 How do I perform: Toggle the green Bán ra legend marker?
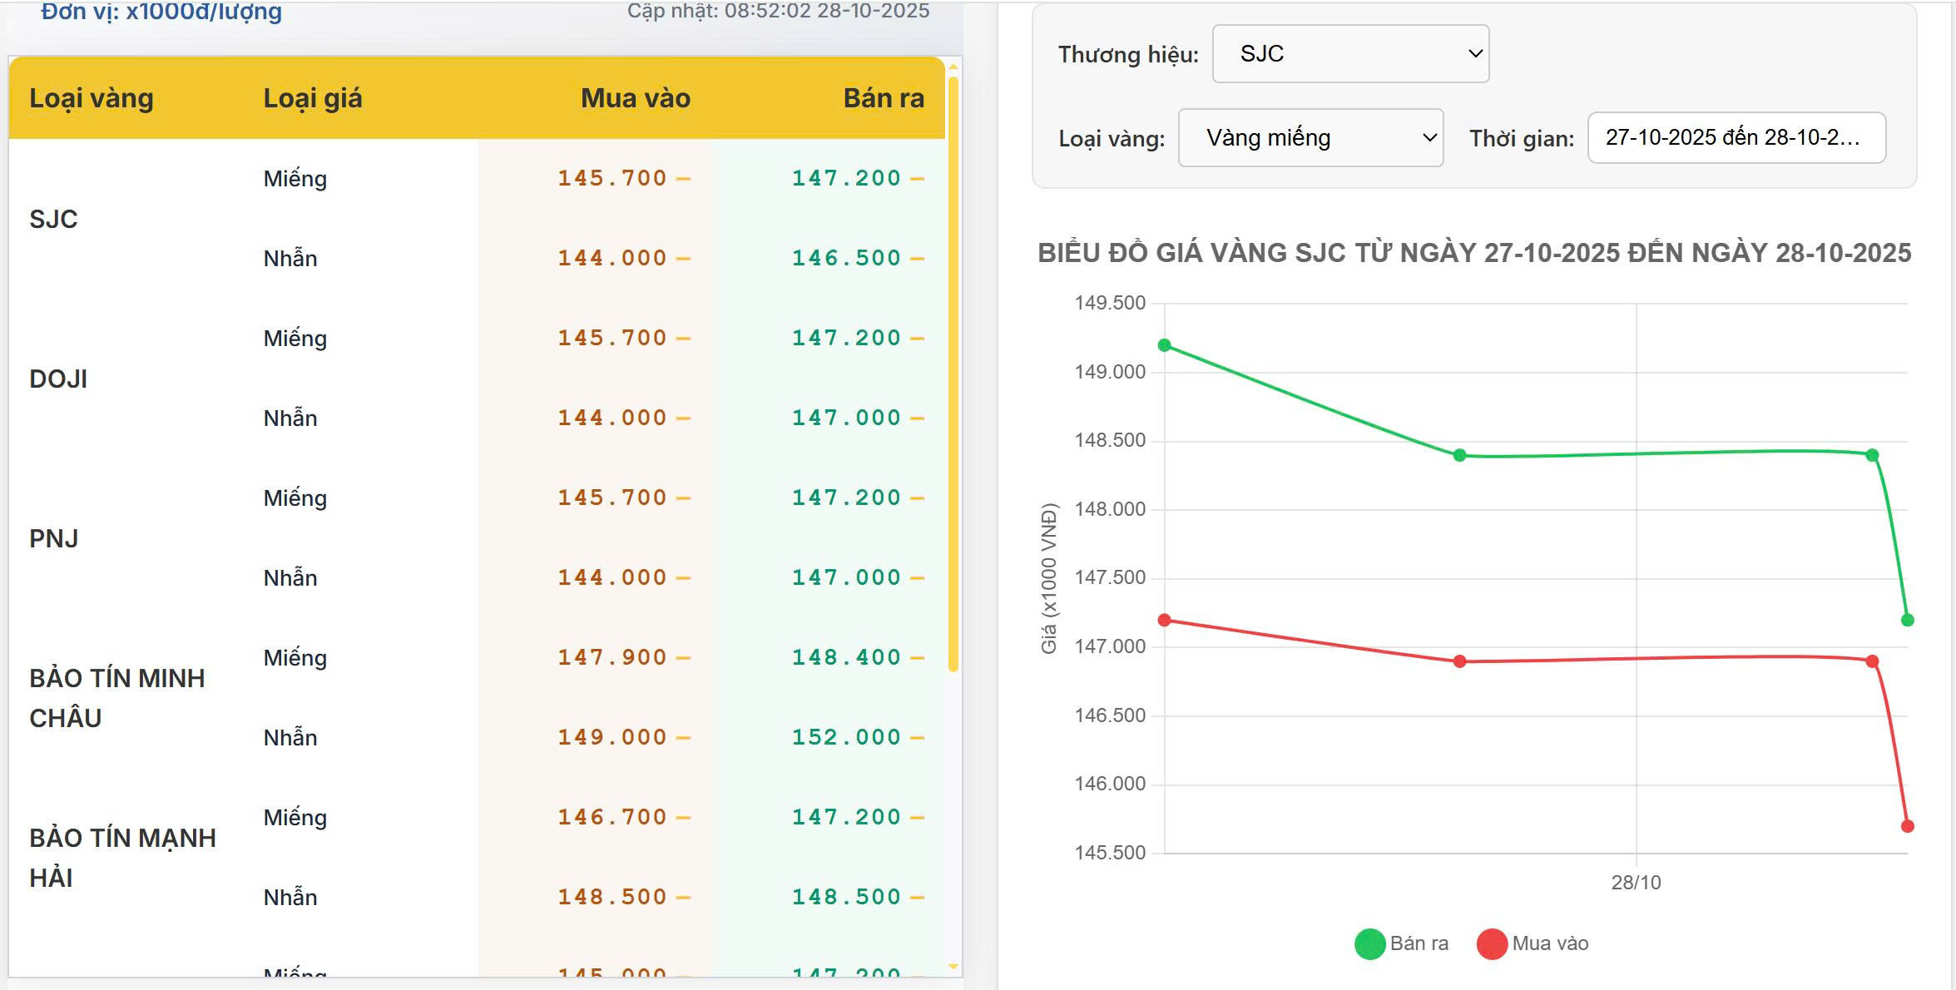tap(1369, 944)
